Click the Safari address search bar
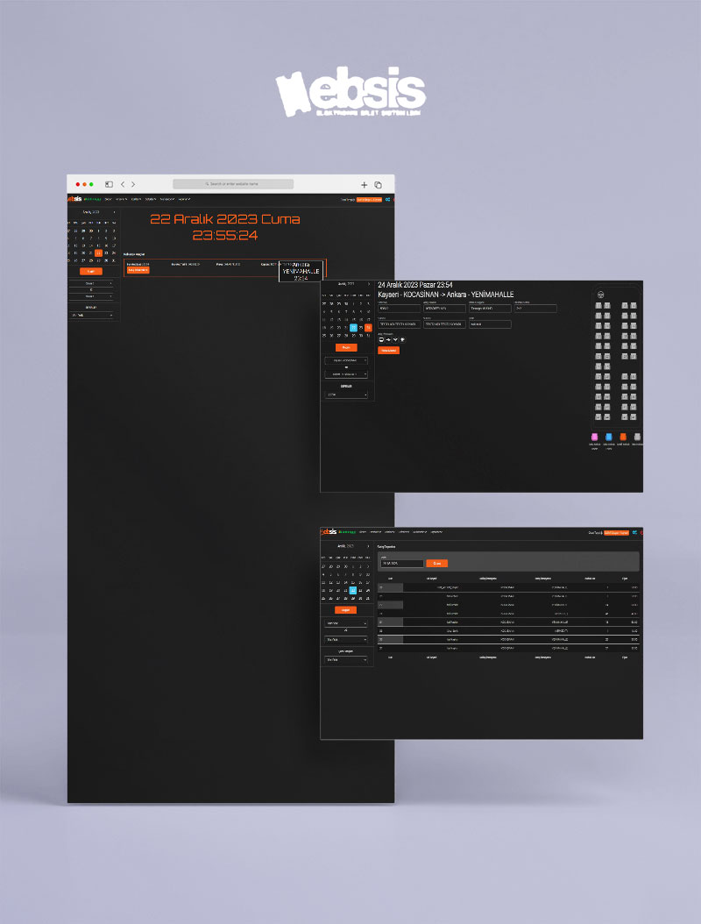The image size is (701, 924). tap(232, 184)
